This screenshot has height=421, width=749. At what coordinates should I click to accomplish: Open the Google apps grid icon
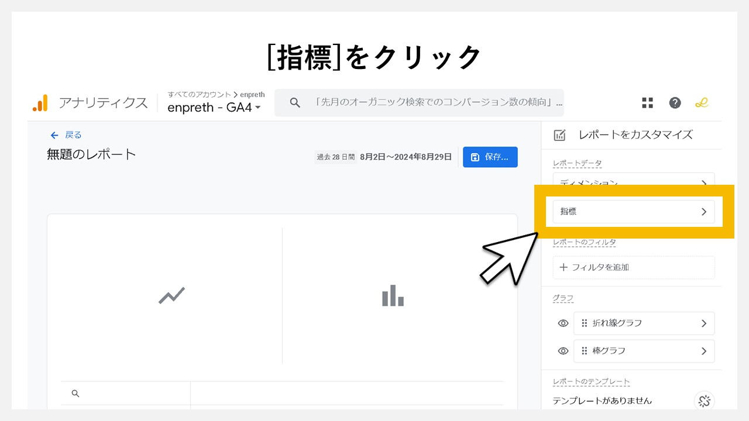pos(647,102)
